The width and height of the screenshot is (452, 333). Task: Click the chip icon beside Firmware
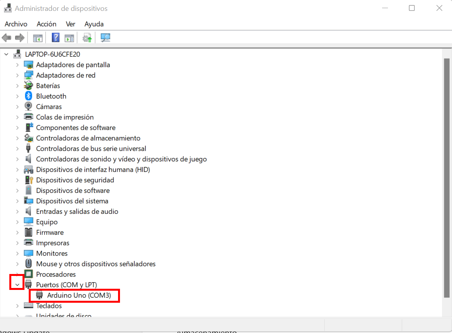[28, 232]
